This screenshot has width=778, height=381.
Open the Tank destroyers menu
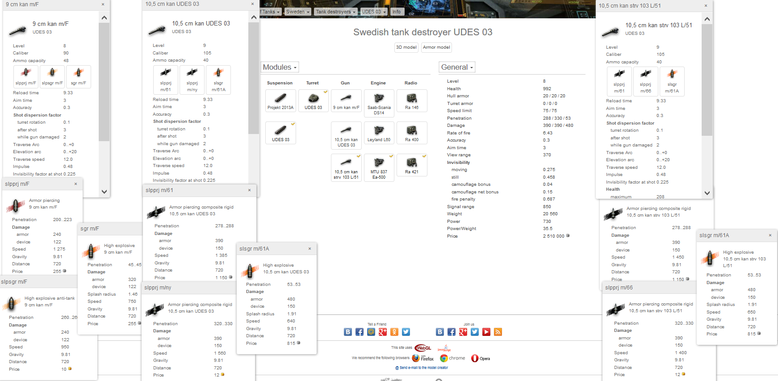pyautogui.click(x=335, y=12)
